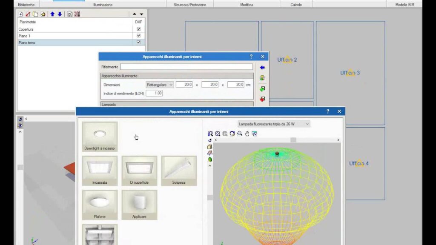Image resolution: width=436 pixels, height=245 pixels.
Task: Open the Illuminazione tab
Action: coord(103,5)
